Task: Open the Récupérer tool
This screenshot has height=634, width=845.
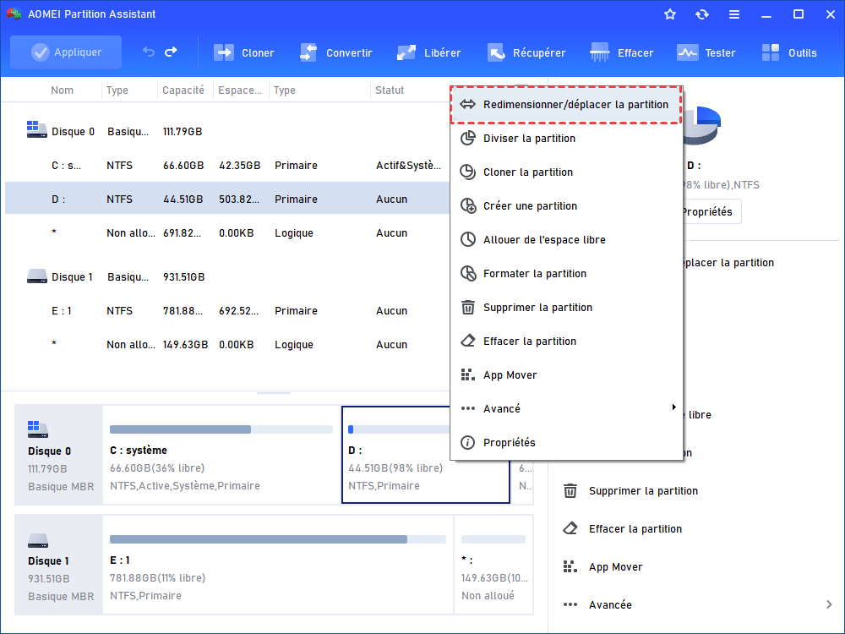Action: pos(526,52)
